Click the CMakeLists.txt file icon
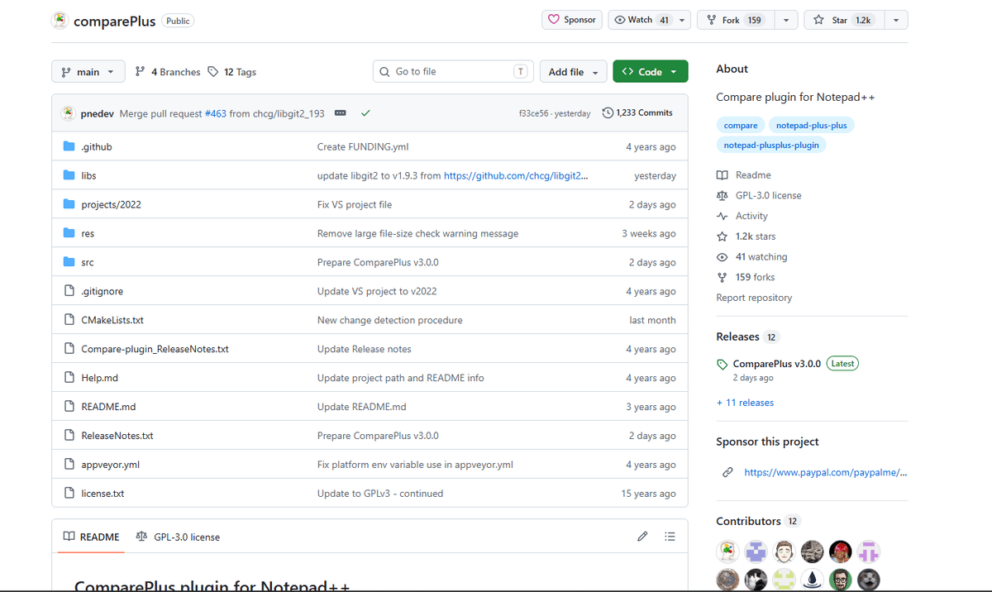Viewport: 992px width, 592px height. pyautogui.click(x=69, y=320)
